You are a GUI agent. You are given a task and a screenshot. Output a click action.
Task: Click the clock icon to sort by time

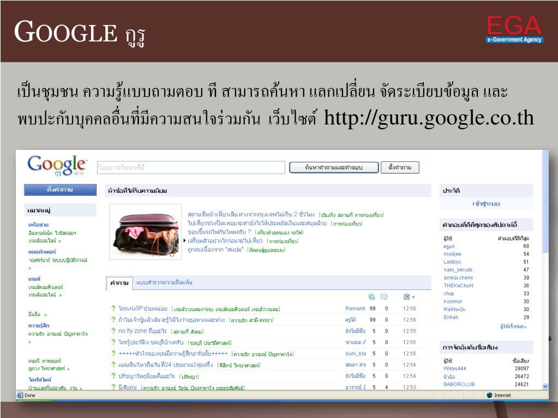click(407, 296)
